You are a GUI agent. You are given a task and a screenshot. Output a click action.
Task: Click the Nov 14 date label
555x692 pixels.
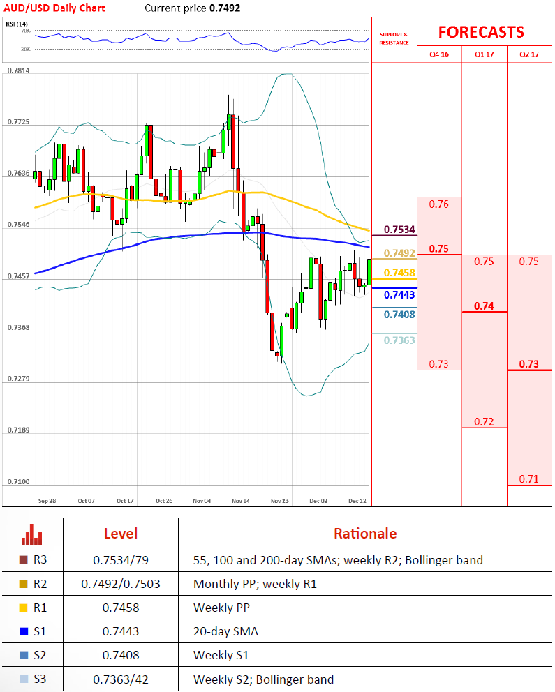241,501
